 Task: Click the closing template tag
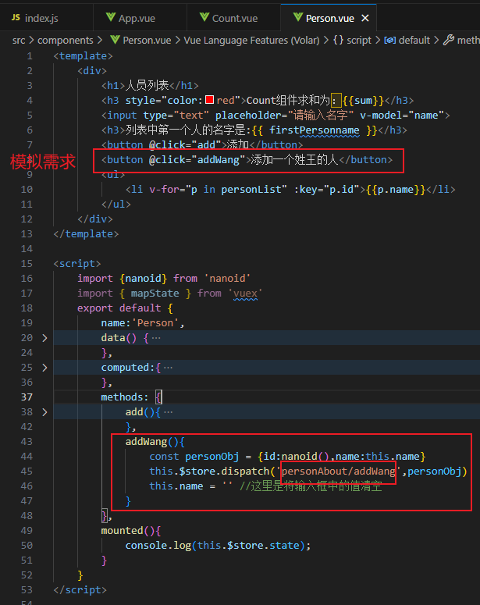click(x=86, y=234)
